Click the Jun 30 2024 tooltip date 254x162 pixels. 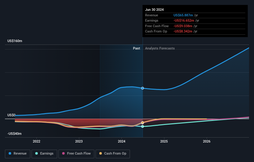point(154,10)
